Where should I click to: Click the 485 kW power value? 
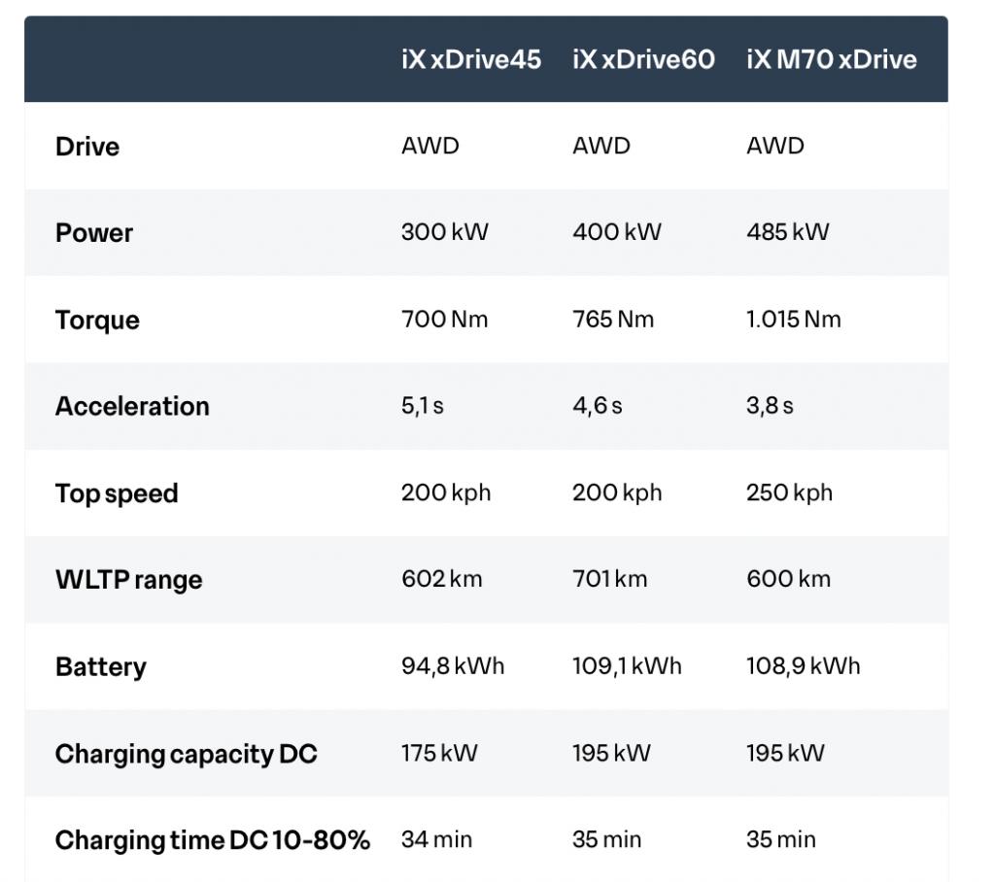point(787,231)
